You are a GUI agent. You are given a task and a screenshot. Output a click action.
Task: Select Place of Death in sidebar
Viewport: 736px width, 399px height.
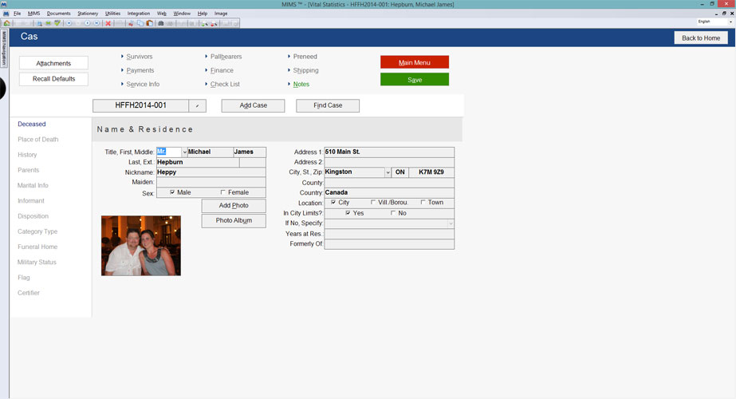(38, 140)
